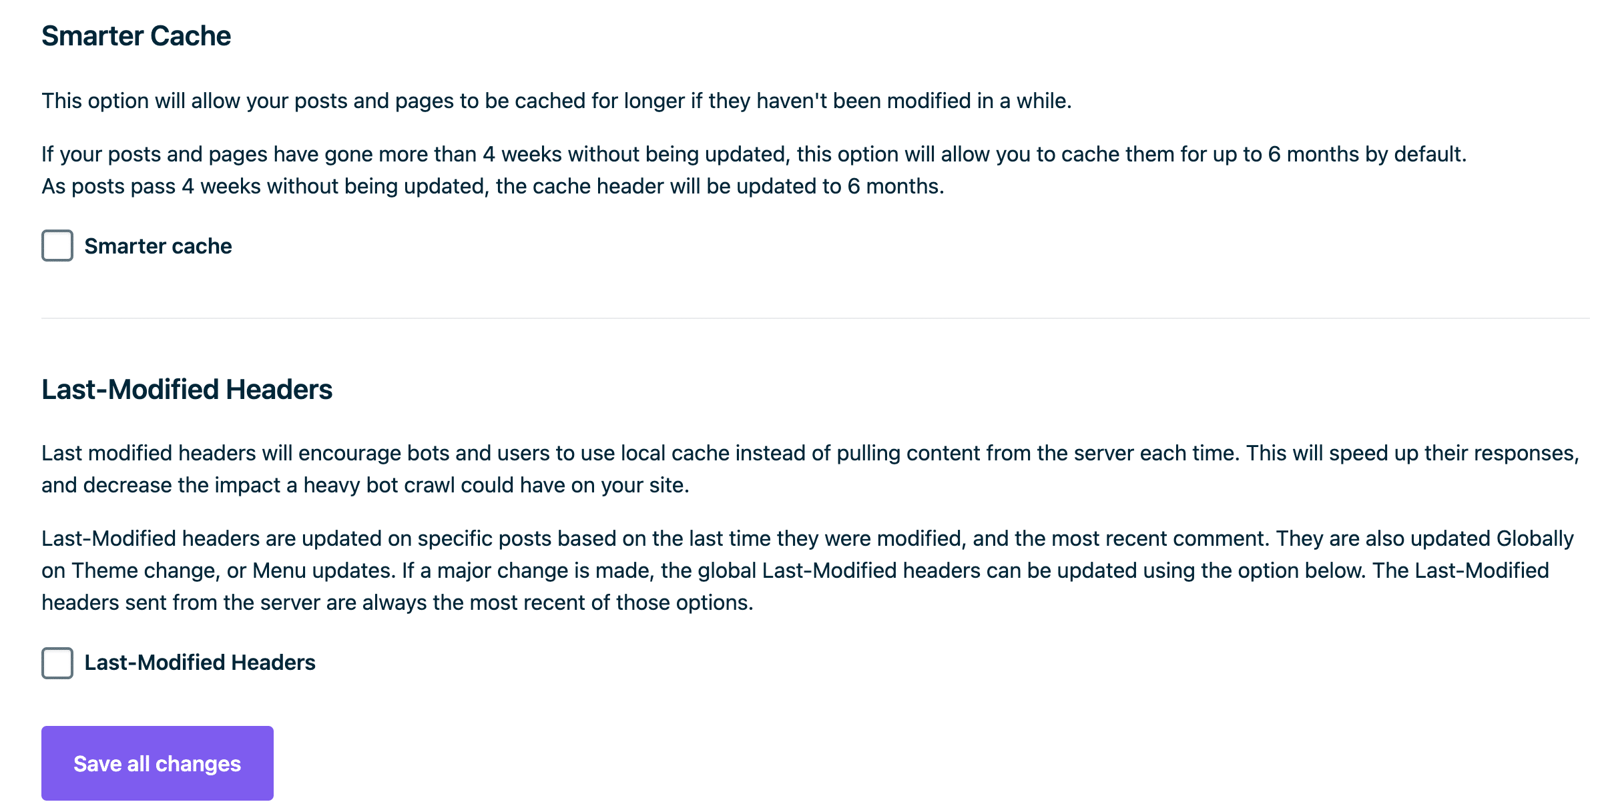This screenshot has width=1602, height=812.
Task: Click the phrase '6 months by default'
Action: pos(1366,154)
